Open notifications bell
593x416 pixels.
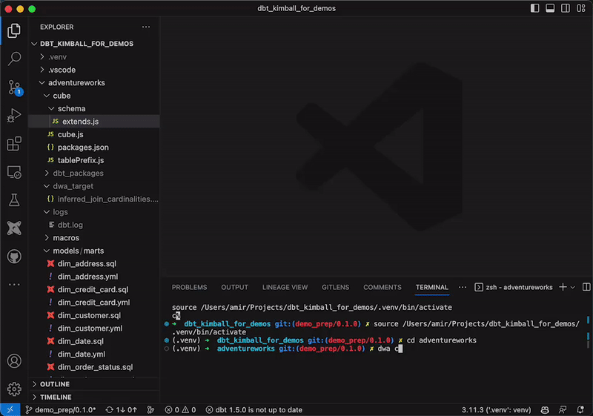point(580,409)
